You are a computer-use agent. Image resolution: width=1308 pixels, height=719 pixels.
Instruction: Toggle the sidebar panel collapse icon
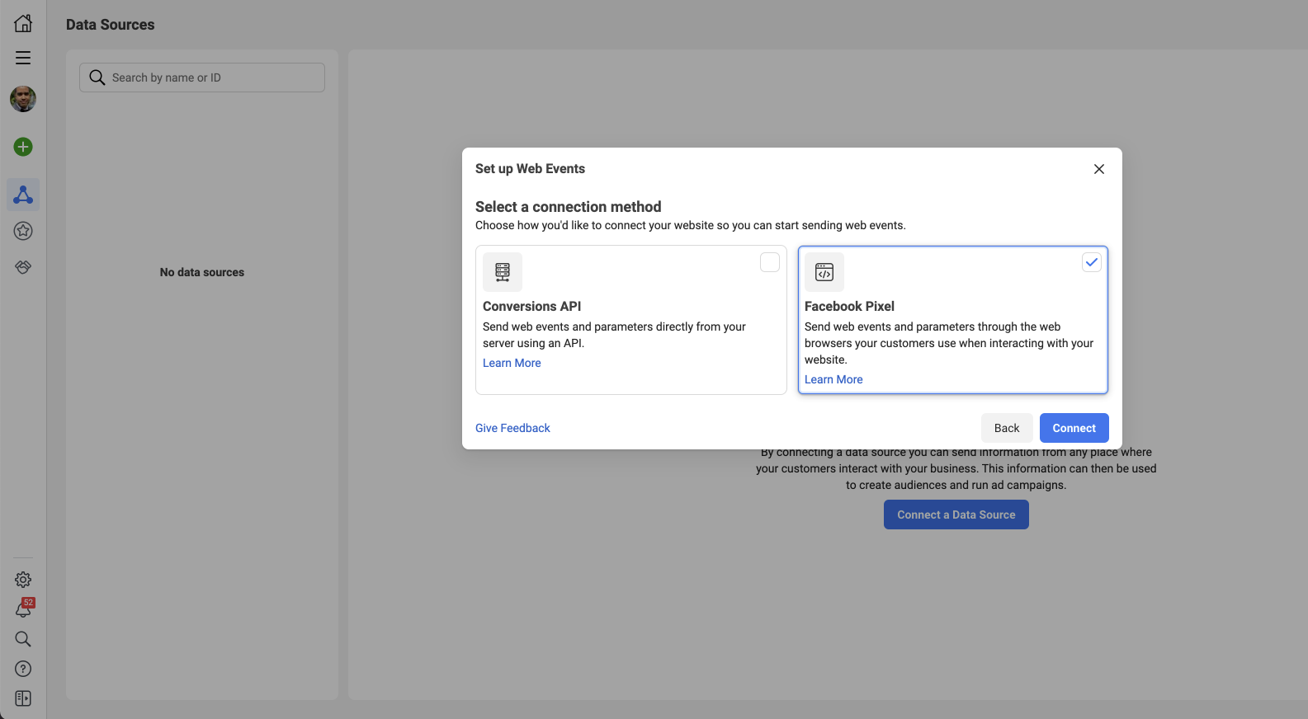[x=23, y=698]
